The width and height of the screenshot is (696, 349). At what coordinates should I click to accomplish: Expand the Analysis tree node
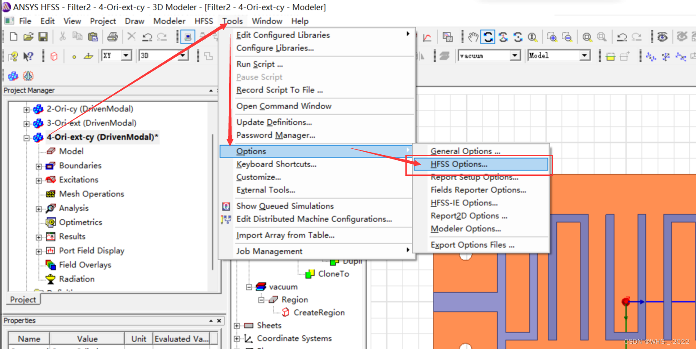click(39, 209)
